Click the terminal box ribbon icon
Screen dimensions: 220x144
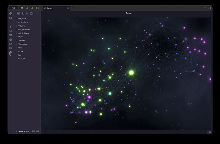(x=10, y=18)
